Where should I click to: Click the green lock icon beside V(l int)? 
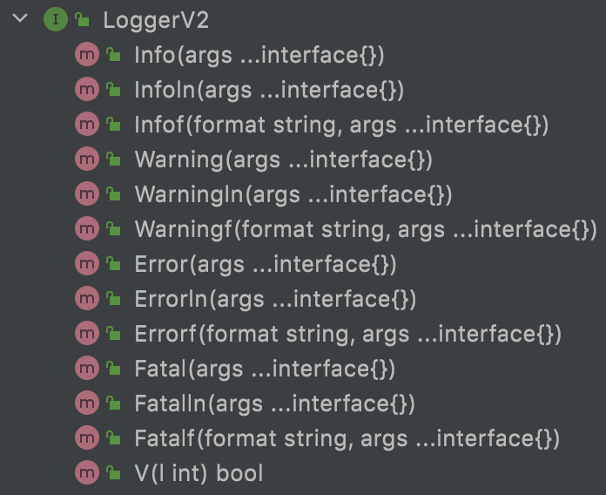(112, 473)
